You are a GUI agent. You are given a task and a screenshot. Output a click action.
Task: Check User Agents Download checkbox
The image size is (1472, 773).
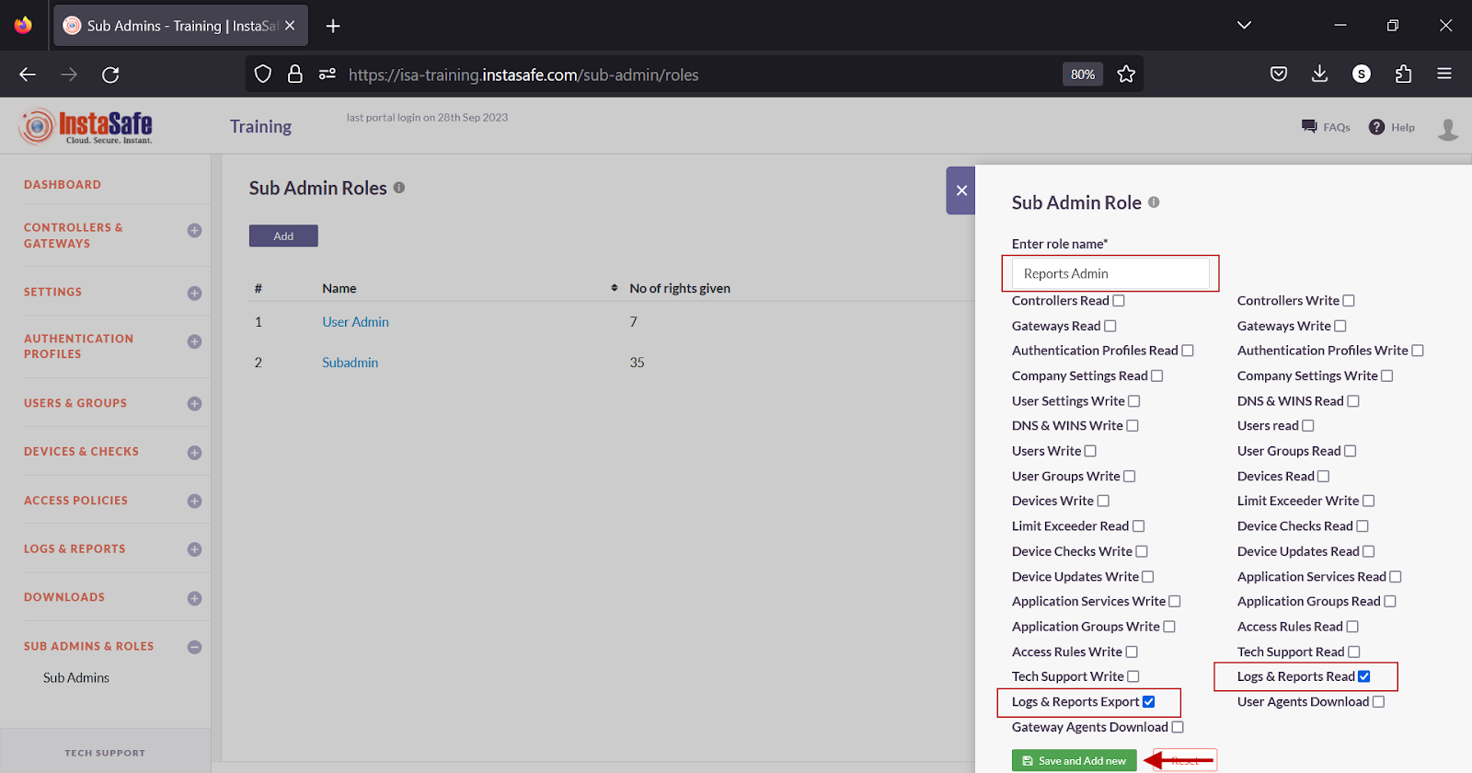1378,702
